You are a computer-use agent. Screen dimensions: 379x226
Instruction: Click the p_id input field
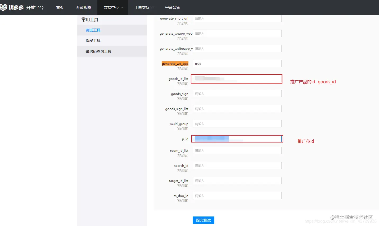point(237,139)
